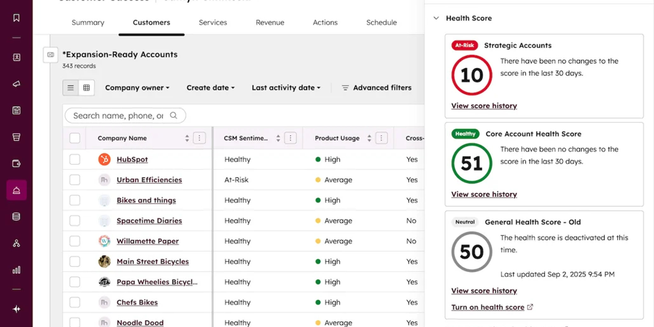Tick the select-all checkbox in table header

(x=75, y=138)
